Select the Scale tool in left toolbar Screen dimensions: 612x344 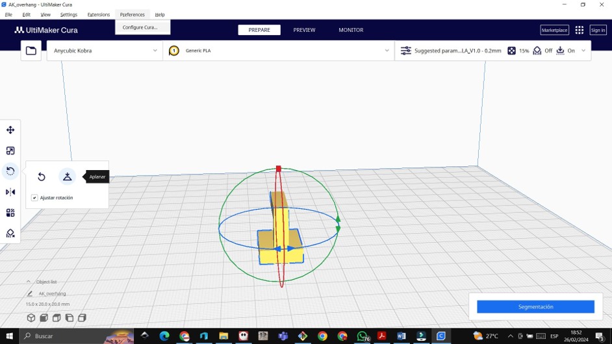[x=10, y=151]
